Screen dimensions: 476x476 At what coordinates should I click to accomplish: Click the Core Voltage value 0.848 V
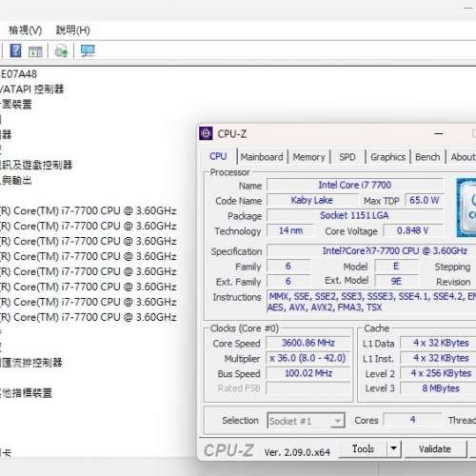pyautogui.click(x=413, y=230)
